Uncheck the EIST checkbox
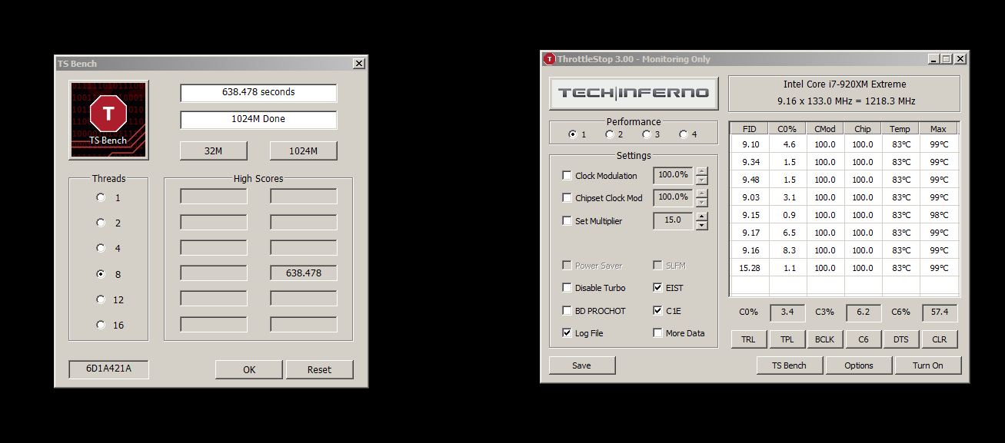This screenshot has height=443, width=1005. click(657, 288)
